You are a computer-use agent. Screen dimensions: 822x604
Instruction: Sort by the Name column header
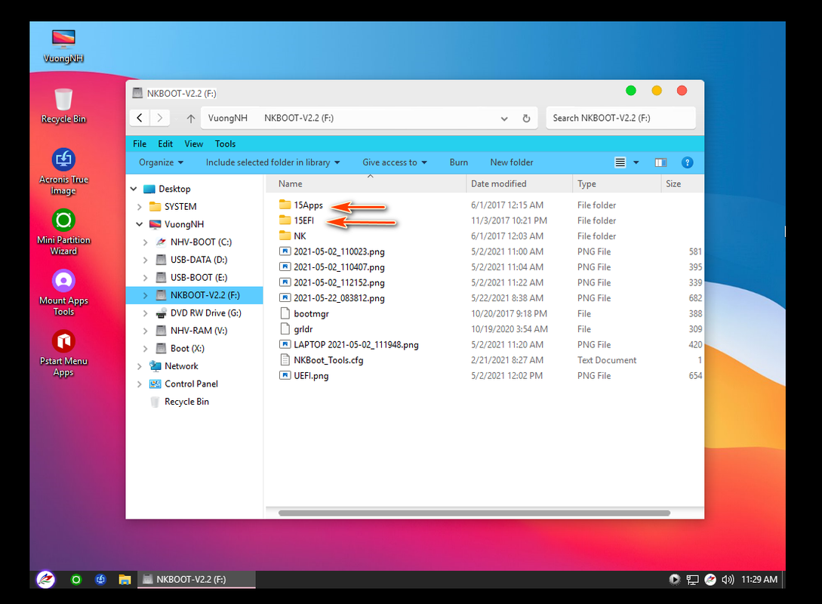coord(366,183)
